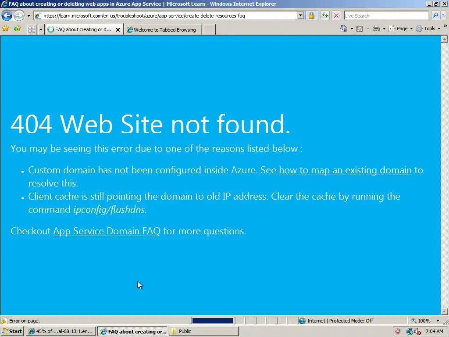Click the 7:04 AM system clock

tap(435, 332)
